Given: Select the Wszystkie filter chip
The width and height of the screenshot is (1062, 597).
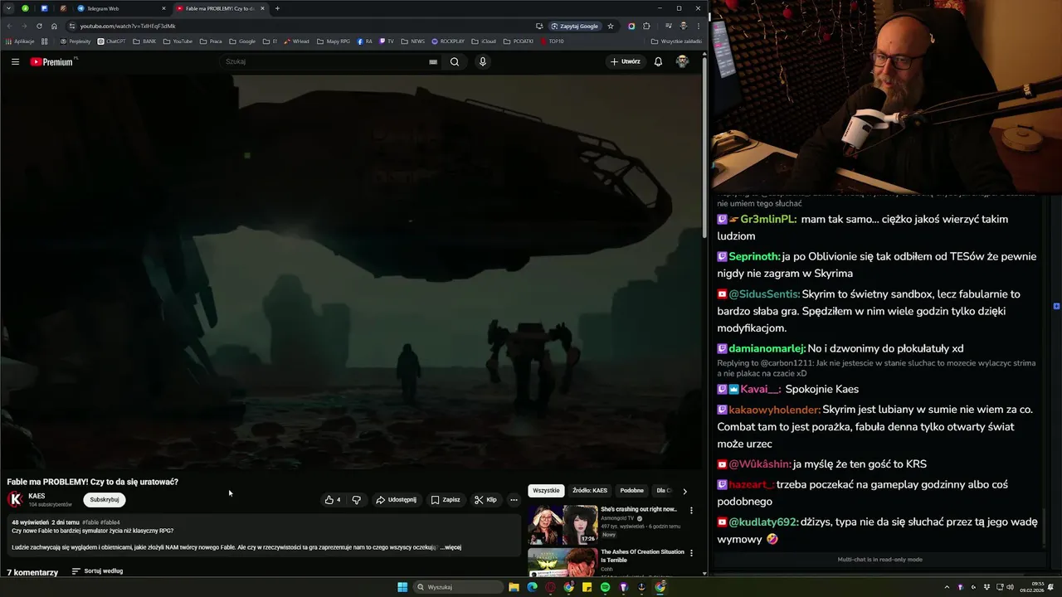Looking at the screenshot, I should click(x=546, y=491).
